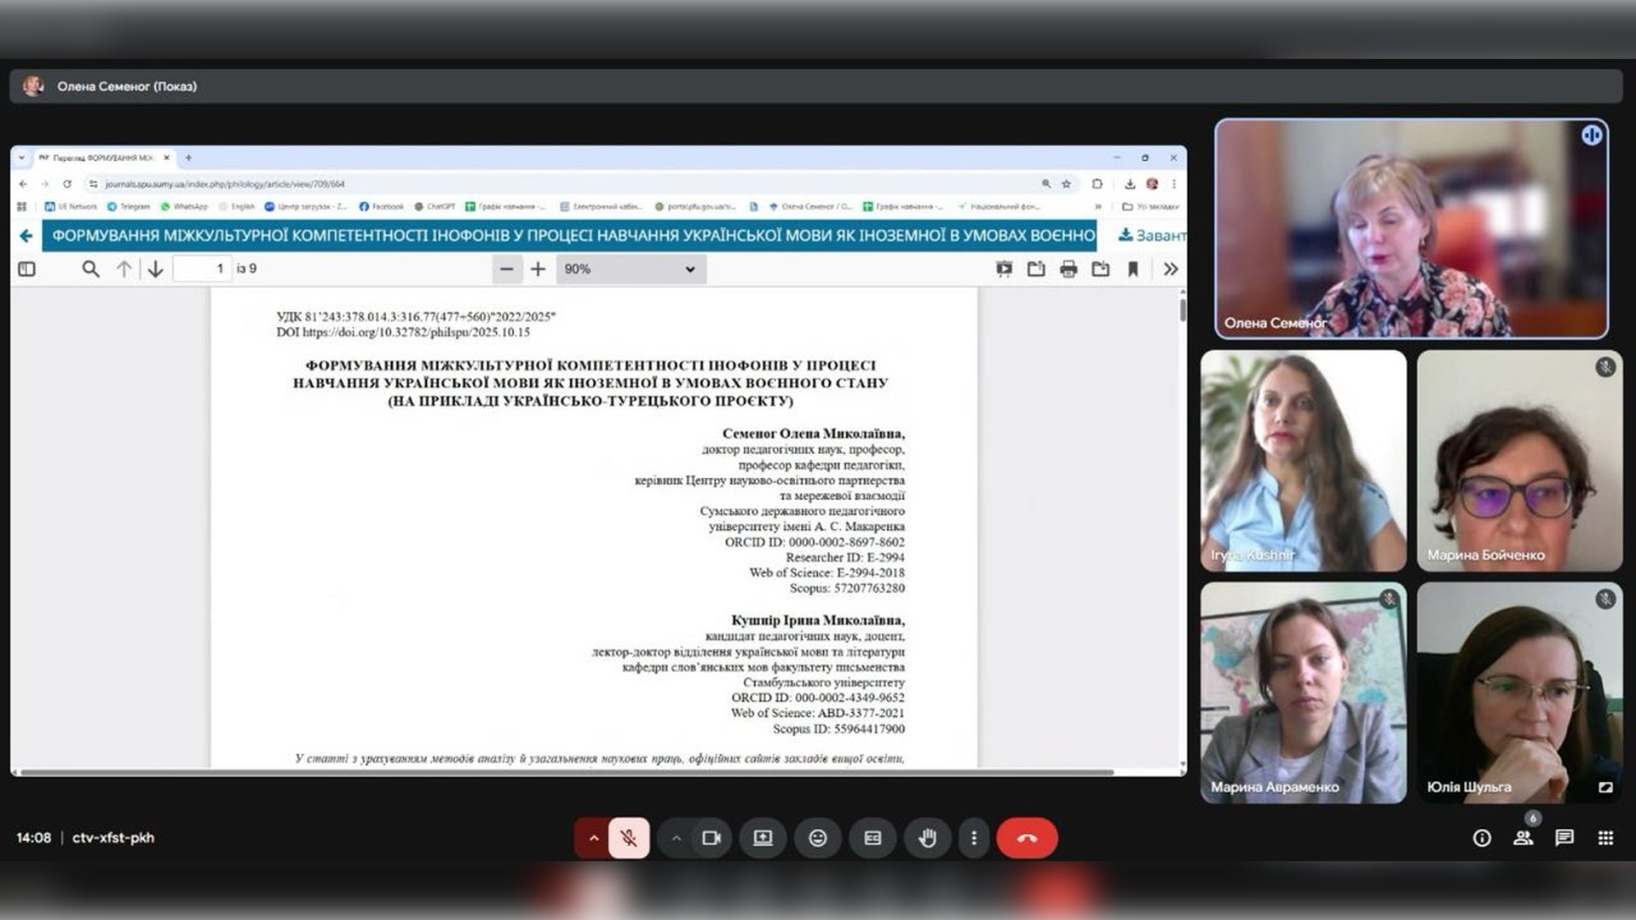This screenshot has height=920, width=1636.
Task: Click the Завантажити download link
Action: (x=1151, y=235)
